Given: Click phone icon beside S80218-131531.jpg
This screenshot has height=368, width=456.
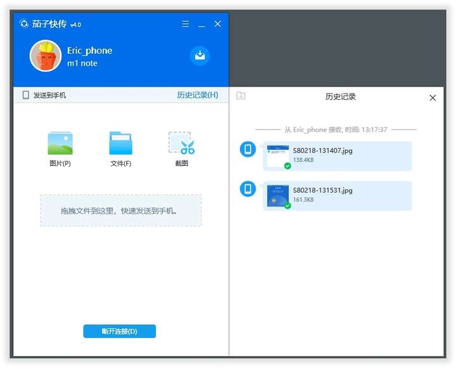Looking at the screenshot, I should (248, 189).
